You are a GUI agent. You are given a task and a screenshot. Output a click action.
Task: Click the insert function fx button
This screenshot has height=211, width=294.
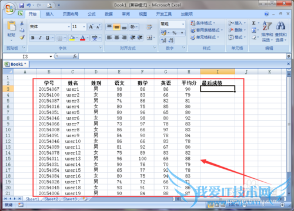75,56
